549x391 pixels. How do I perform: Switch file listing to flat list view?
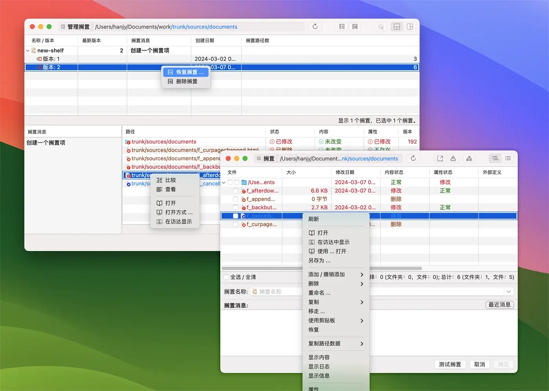508,158
